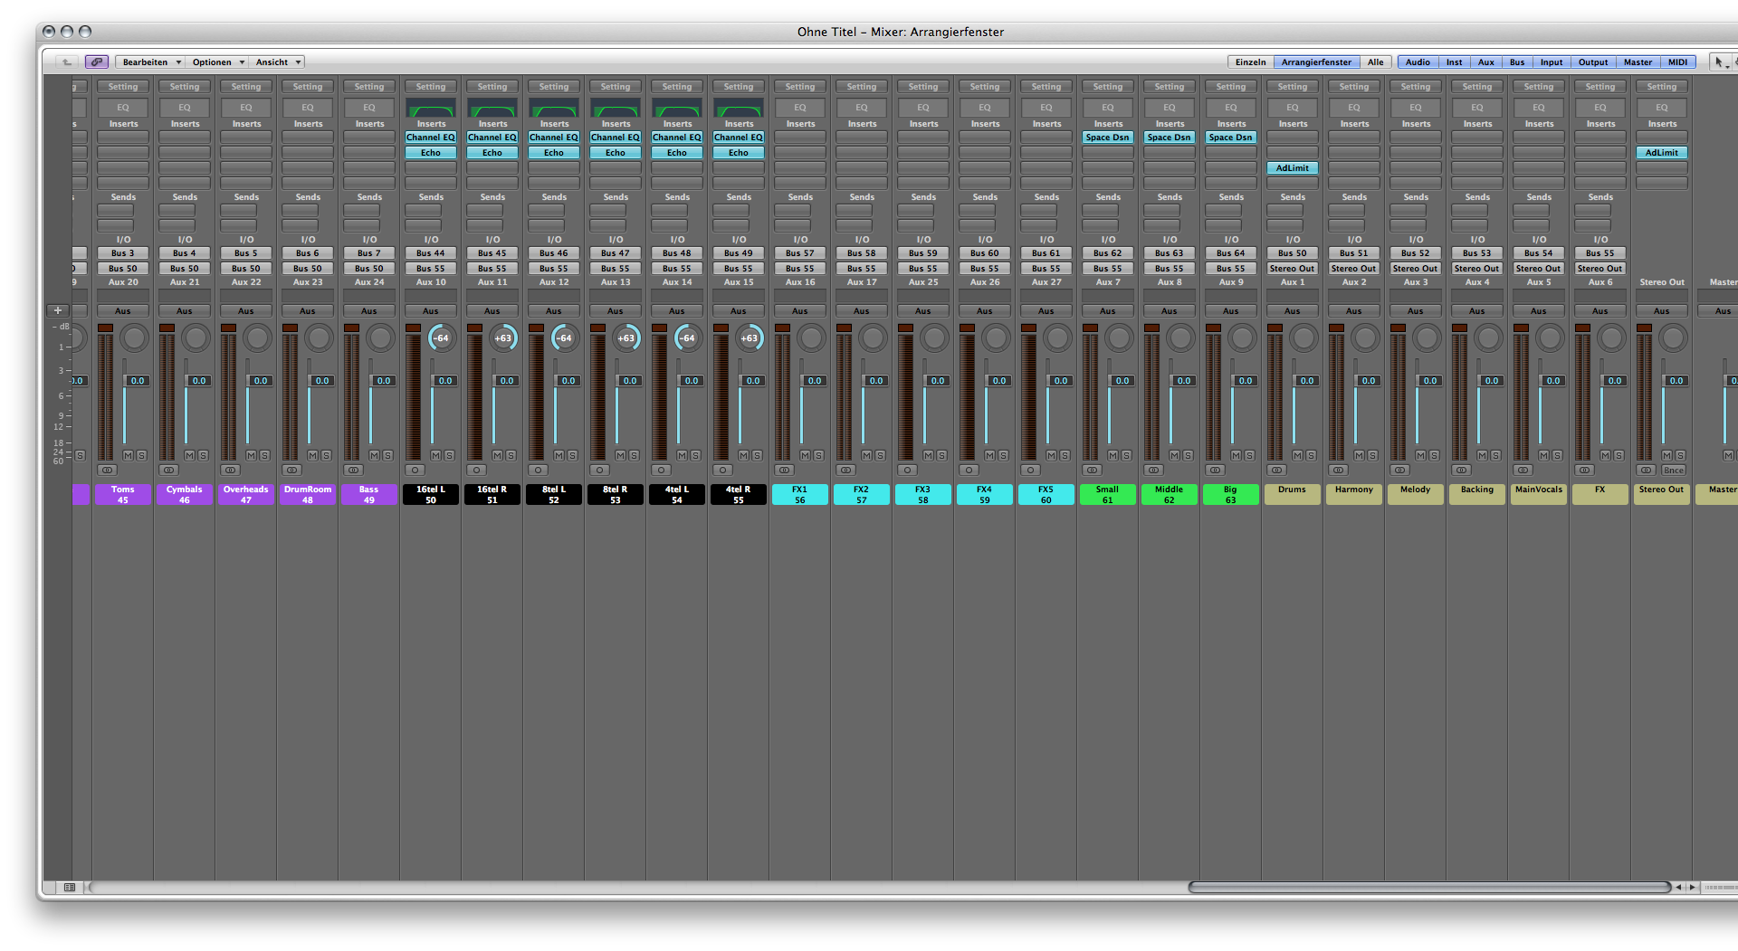
Task: Mute the Stereo Out channel
Action: coord(1666,455)
